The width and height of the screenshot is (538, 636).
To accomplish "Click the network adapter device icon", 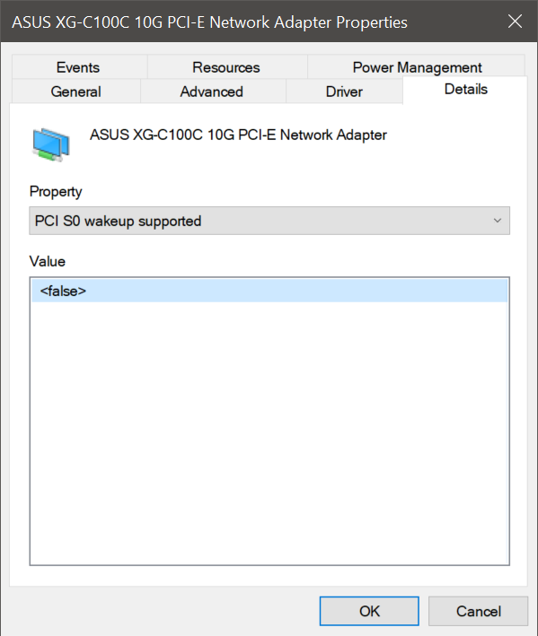I will click(51, 145).
